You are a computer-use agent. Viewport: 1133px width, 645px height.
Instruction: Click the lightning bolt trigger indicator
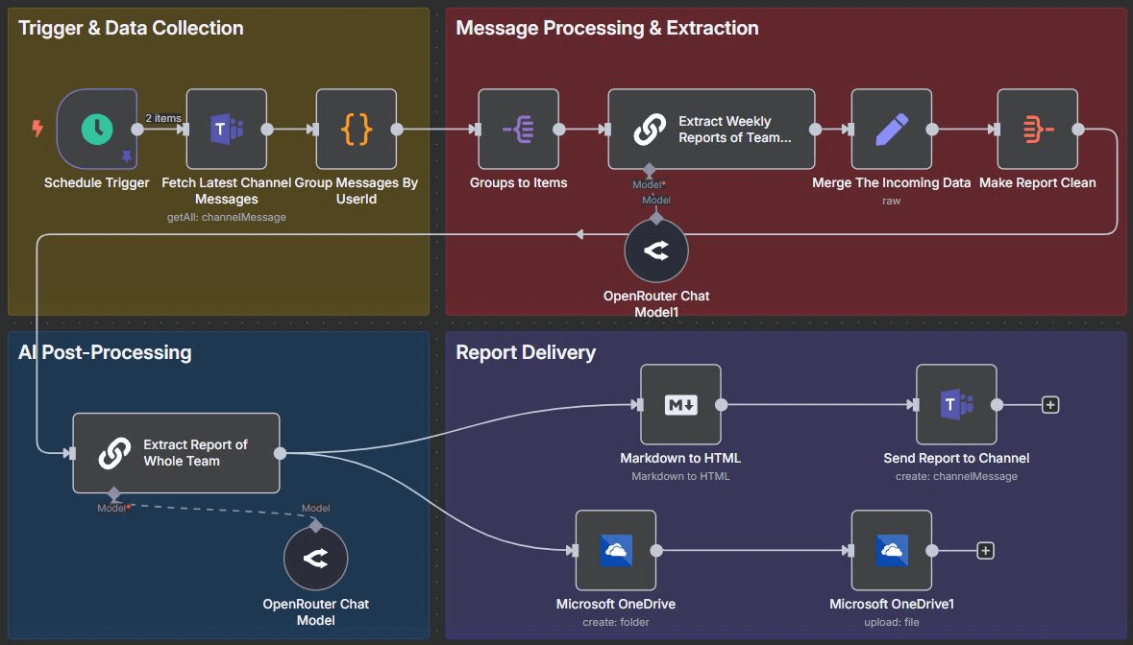tap(37, 129)
